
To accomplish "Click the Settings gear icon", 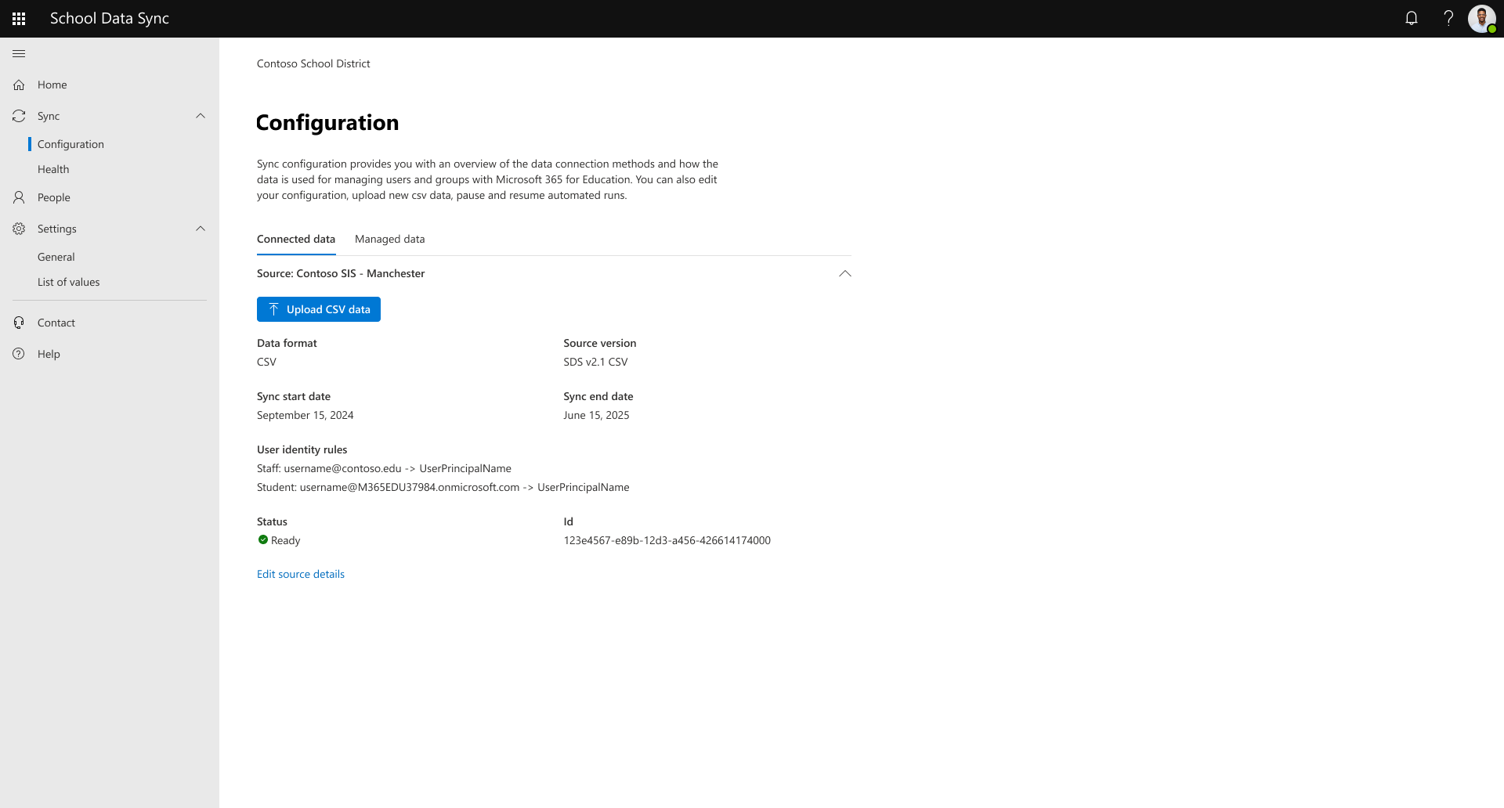I will point(19,229).
